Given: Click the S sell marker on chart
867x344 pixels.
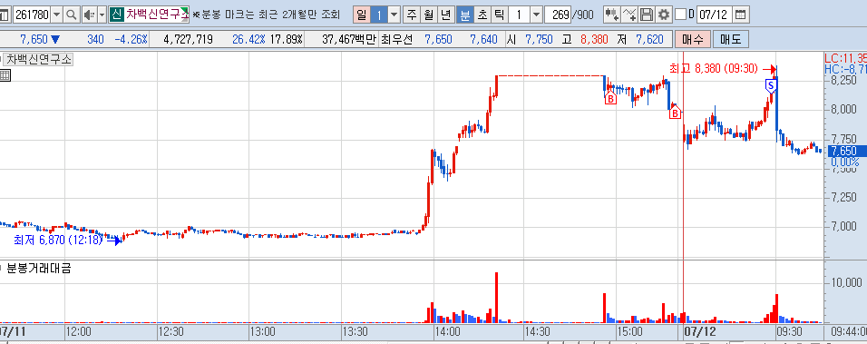Looking at the screenshot, I should pyautogui.click(x=770, y=85).
